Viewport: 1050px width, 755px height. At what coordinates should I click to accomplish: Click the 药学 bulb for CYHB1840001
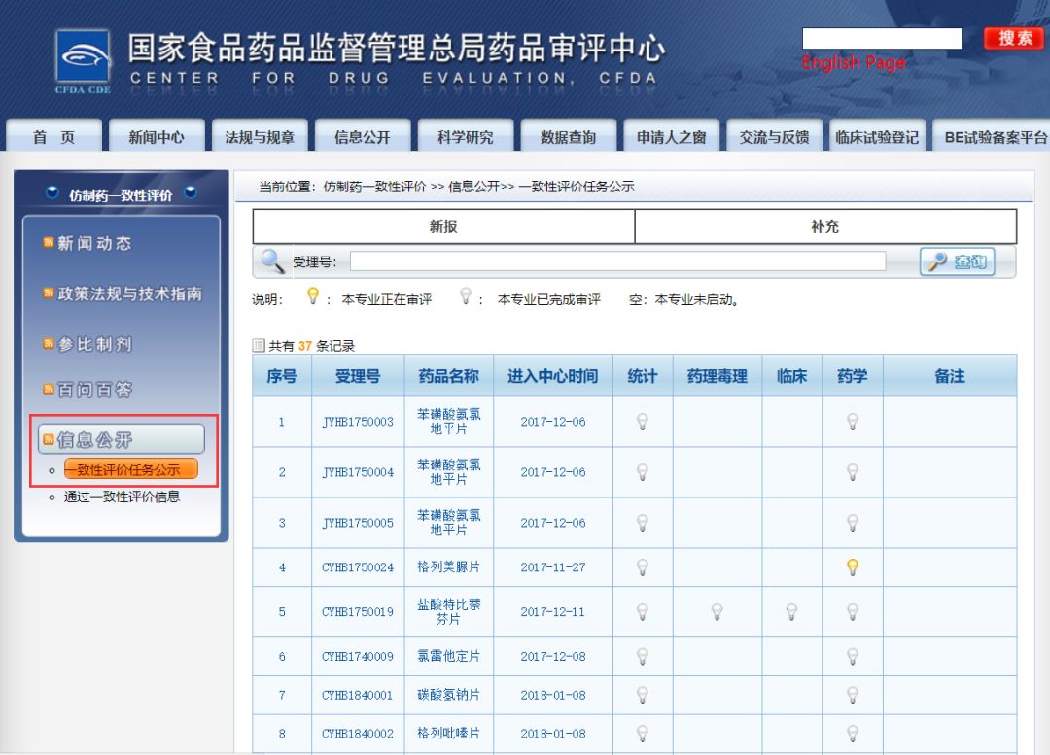(853, 696)
